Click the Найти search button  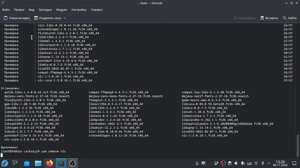click(x=290, y=18)
